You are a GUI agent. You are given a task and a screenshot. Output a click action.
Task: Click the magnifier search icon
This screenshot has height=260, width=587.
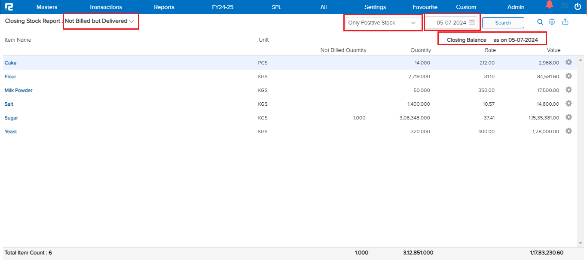point(540,22)
